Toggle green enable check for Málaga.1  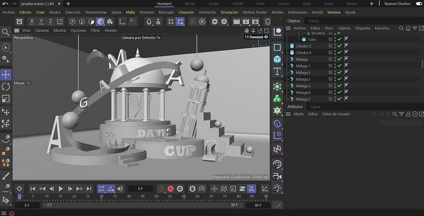pos(339,66)
